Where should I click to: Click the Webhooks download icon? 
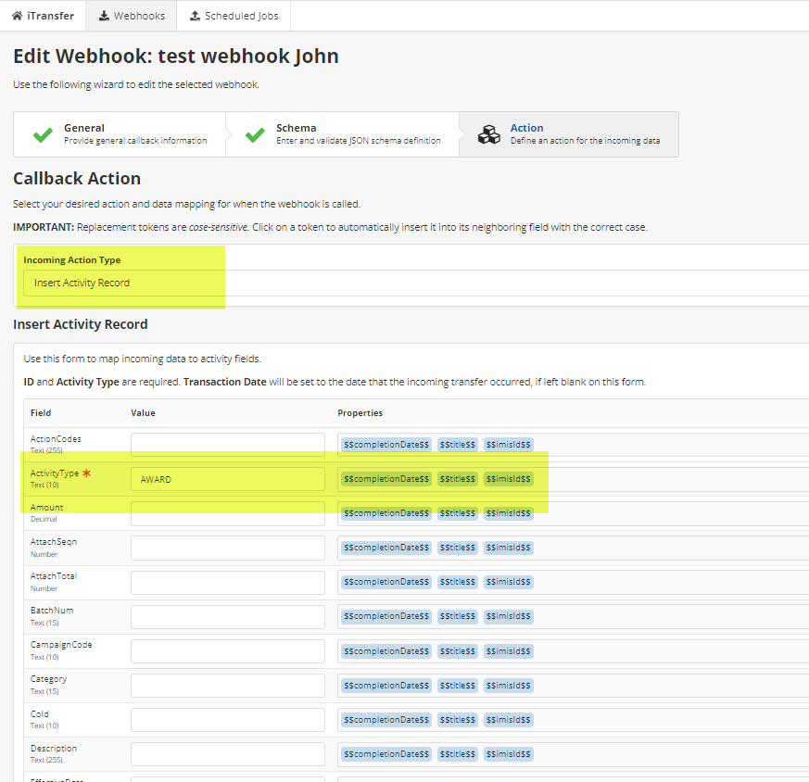[x=103, y=16]
